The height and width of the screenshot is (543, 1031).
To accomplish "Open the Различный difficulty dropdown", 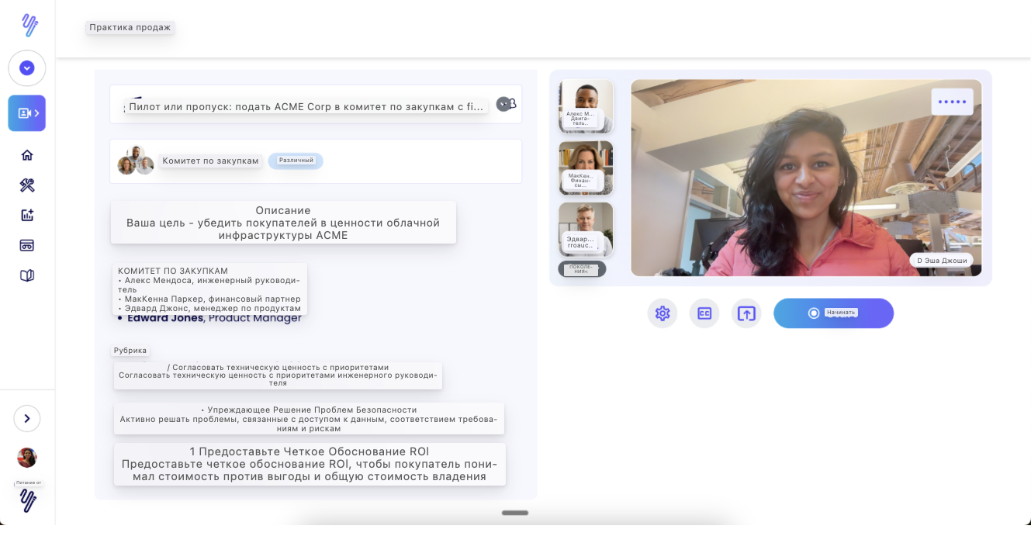I will click(x=296, y=161).
